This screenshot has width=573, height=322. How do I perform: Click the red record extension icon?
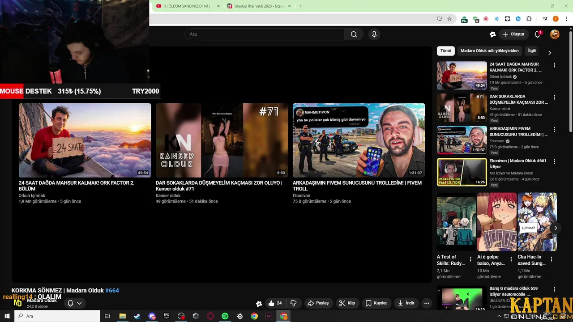tap(486, 19)
